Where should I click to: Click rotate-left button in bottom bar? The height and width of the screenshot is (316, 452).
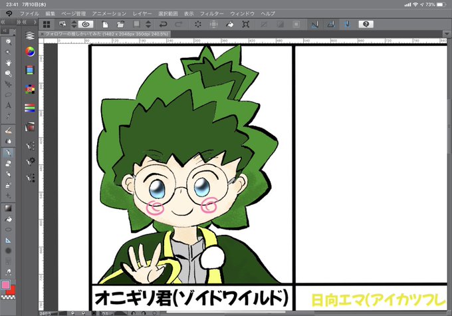[133, 313]
